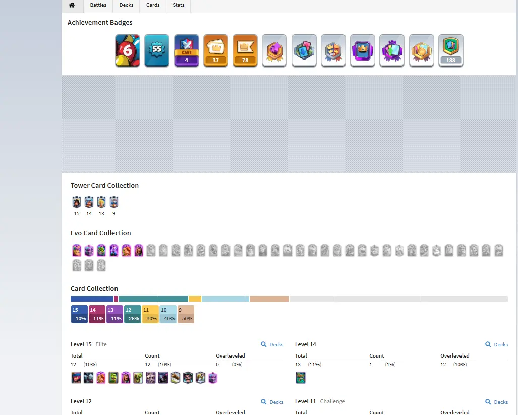The height and width of the screenshot is (415, 518).
Task: Open Decks link for Level 15
Action: (272, 345)
